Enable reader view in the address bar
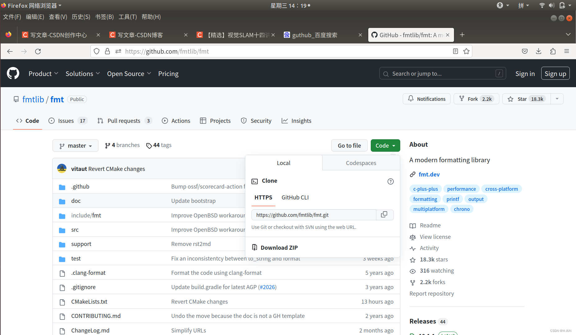 pyautogui.click(x=456, y=51)
